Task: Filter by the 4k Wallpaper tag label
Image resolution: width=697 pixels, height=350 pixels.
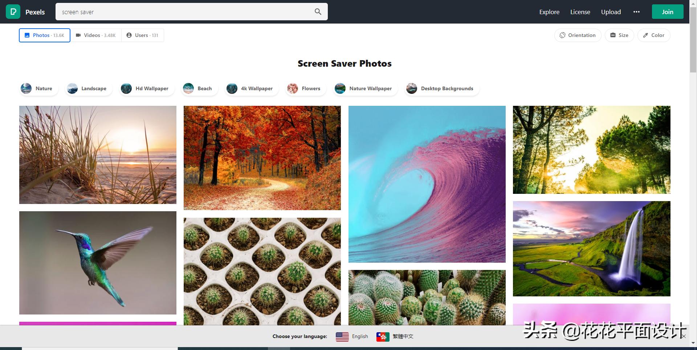Action: point(257,88)
